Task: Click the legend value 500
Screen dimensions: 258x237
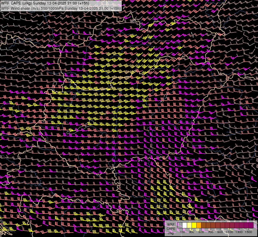Action: coord(201,232)
